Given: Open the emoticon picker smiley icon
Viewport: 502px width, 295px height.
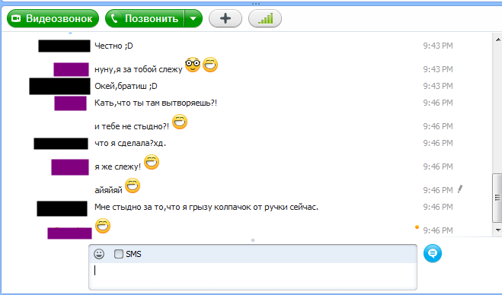Looking at the screenshot, I should 99,254.
